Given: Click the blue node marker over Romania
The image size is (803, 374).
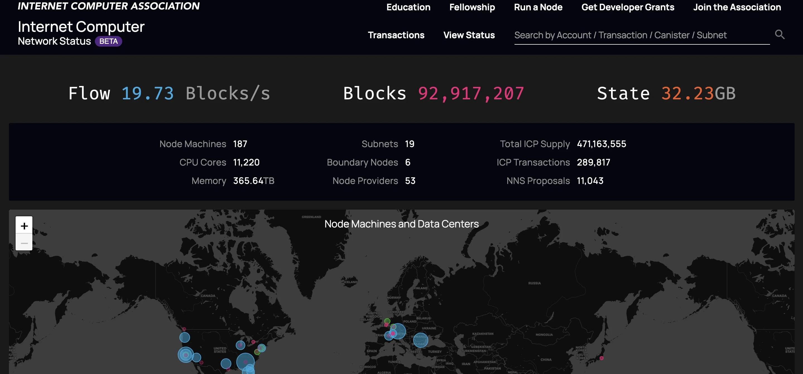Looking at the screenshot, I should pos(420,340).
